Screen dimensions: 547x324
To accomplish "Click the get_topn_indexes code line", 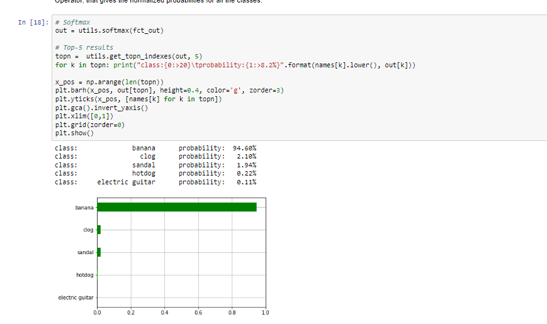I will [129, 56].
